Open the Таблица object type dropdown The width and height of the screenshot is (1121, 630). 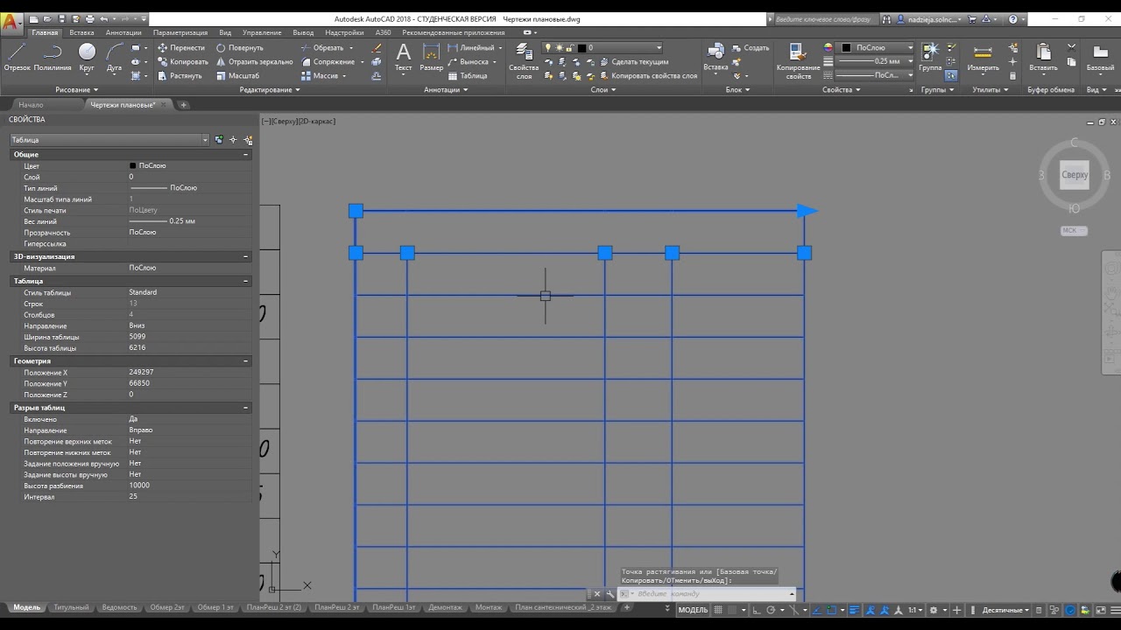pyautogui.click(x=109, y=140)
